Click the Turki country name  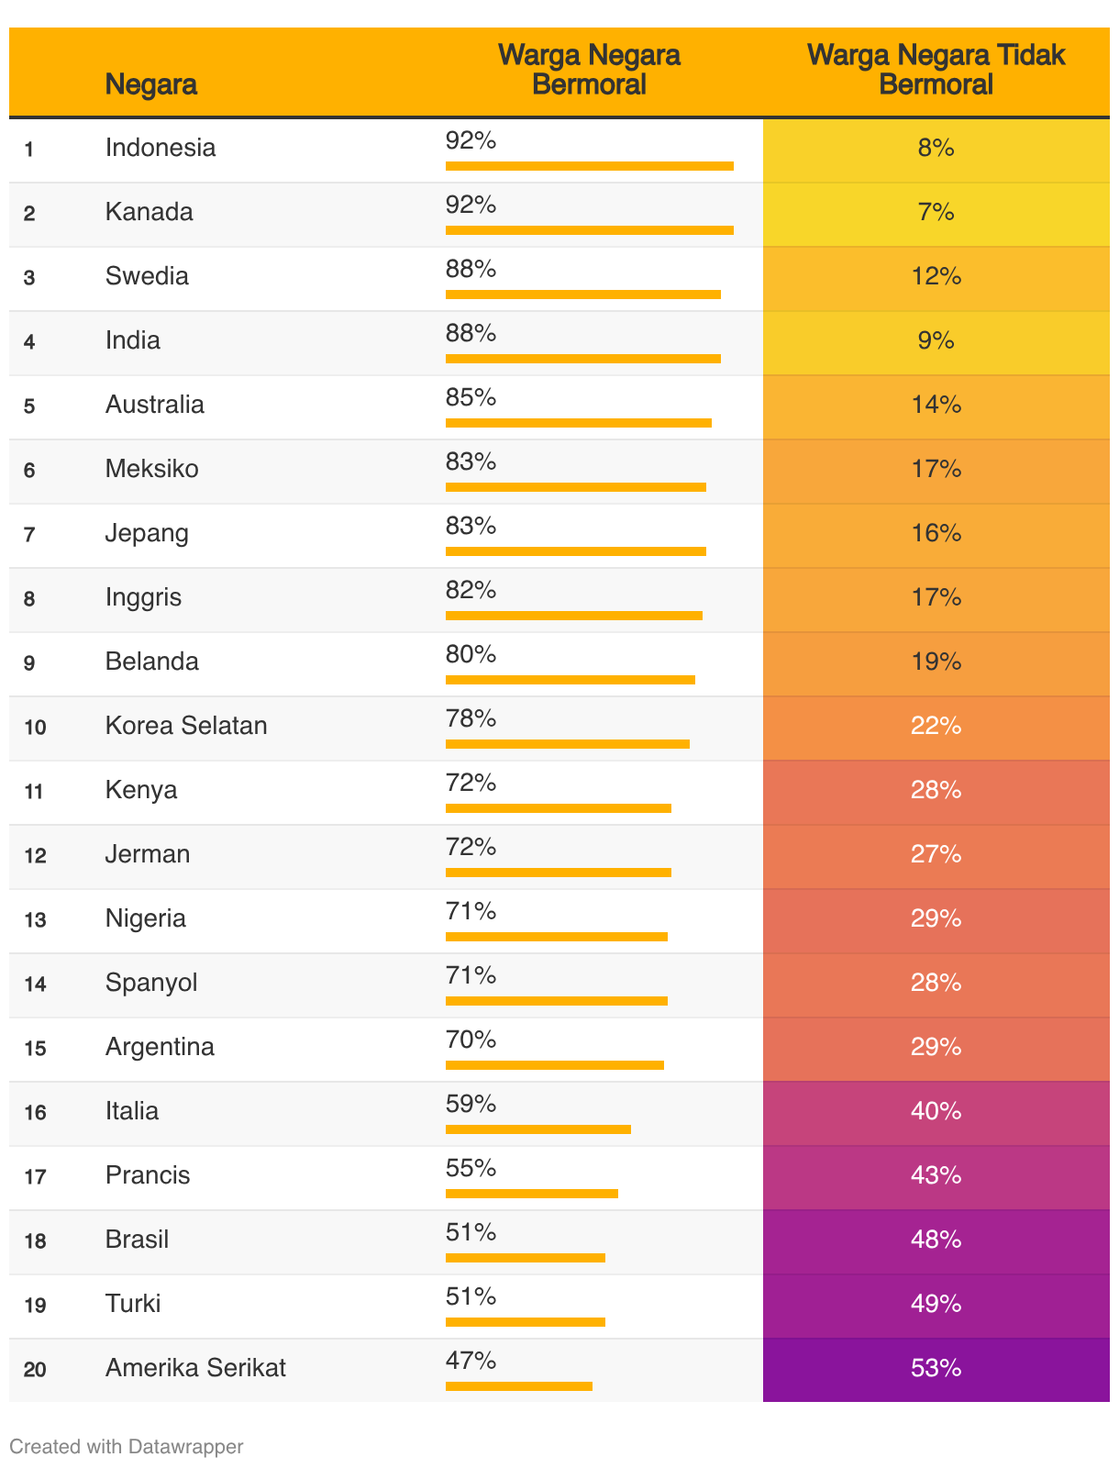[133, 1304]
